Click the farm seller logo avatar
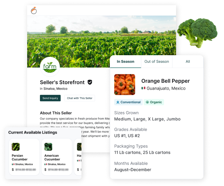 (x=50, y=67)
